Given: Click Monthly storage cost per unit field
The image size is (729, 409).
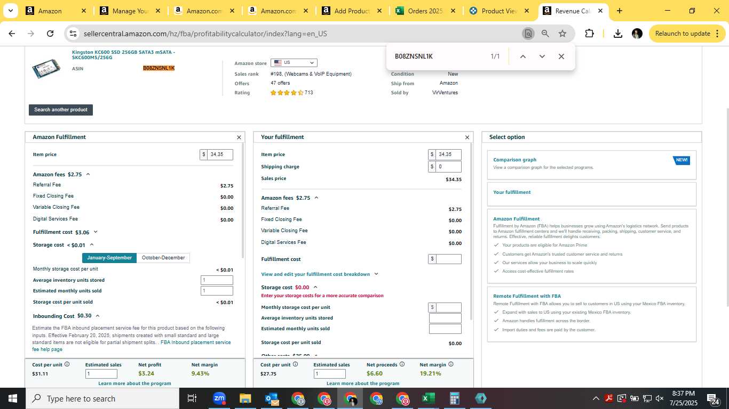Looking at the screenshot, I should [448, 307].
